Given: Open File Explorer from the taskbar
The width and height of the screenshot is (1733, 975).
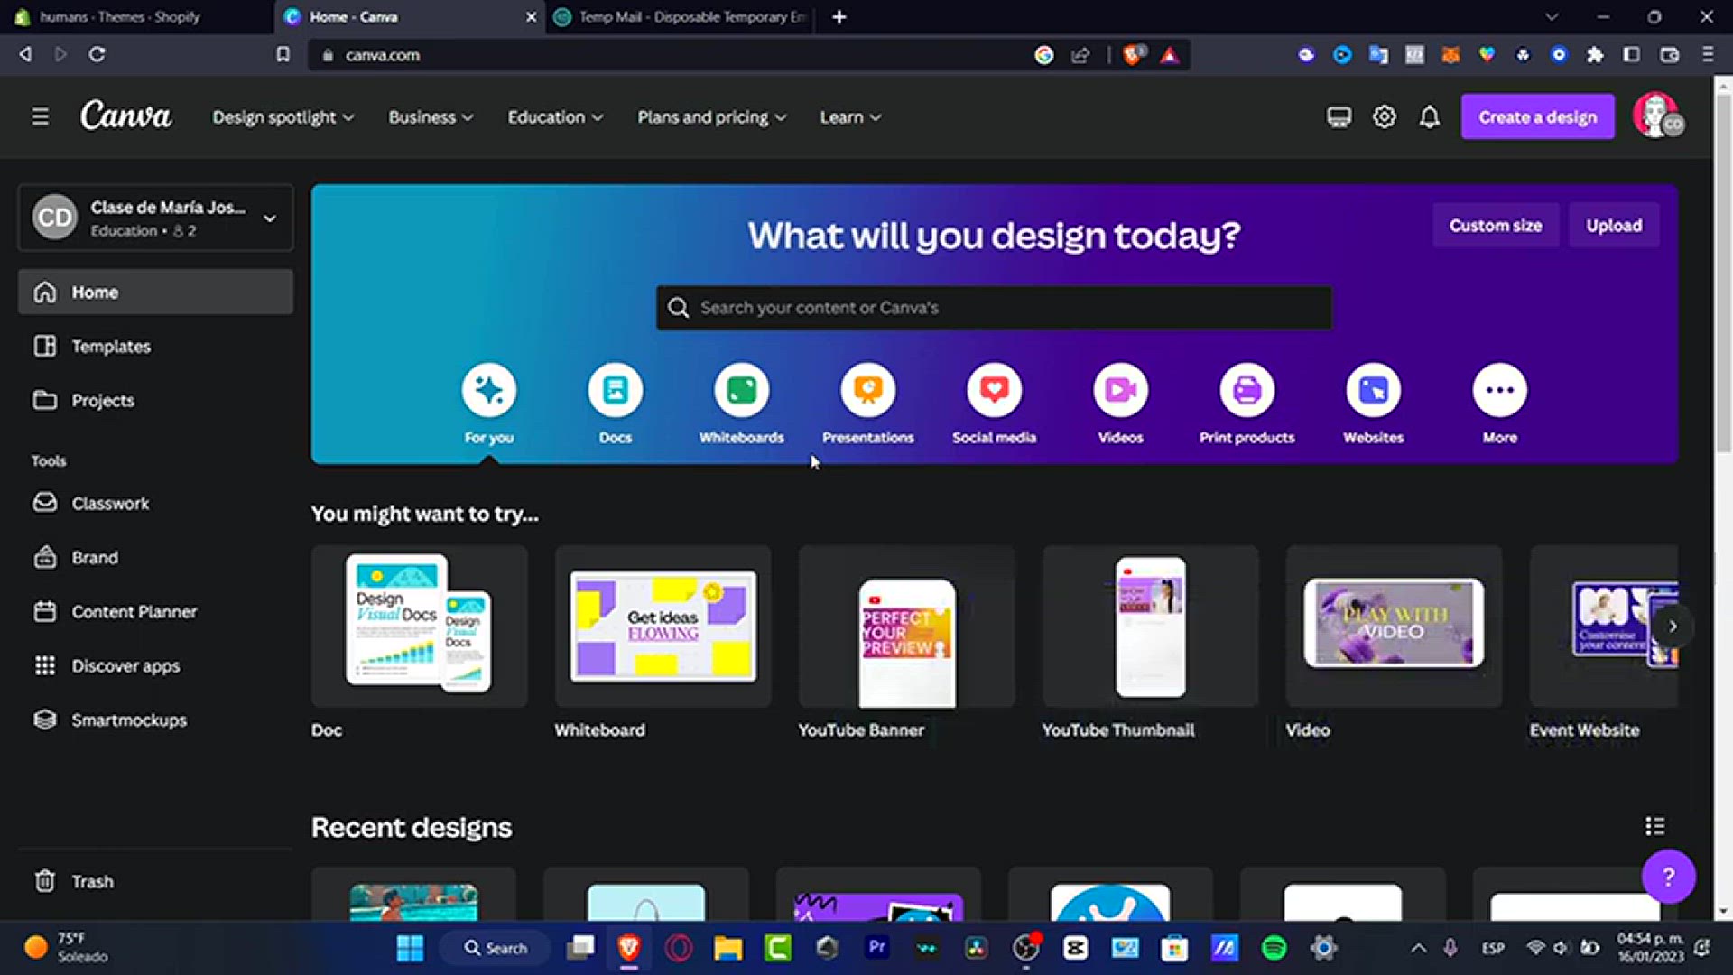Looking at the screenshot, I should coord(727,947).
